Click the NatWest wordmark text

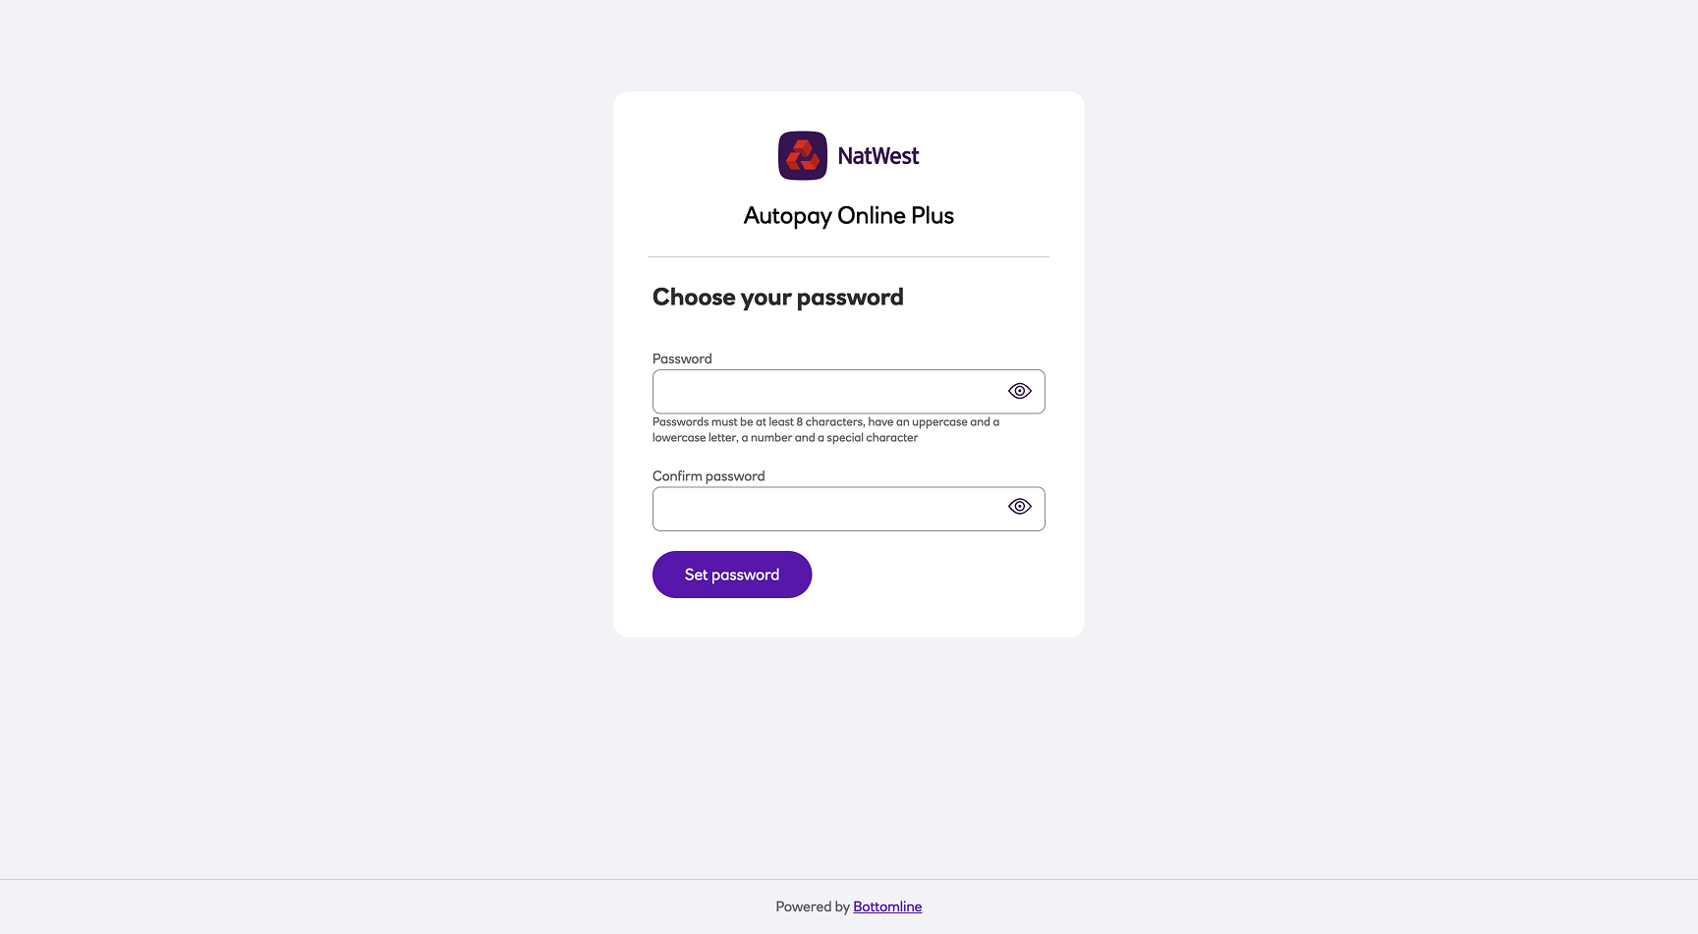(878, 156)
